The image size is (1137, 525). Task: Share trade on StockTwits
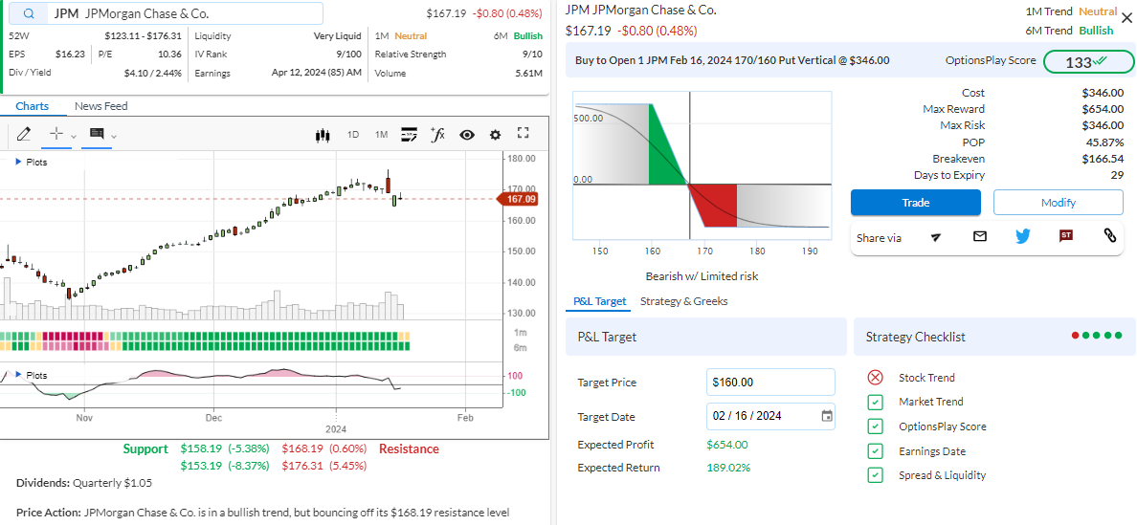click(x=1066, y=235)
